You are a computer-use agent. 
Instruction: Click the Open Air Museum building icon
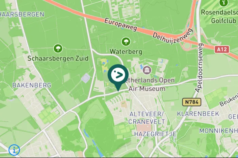click(147, 70)
